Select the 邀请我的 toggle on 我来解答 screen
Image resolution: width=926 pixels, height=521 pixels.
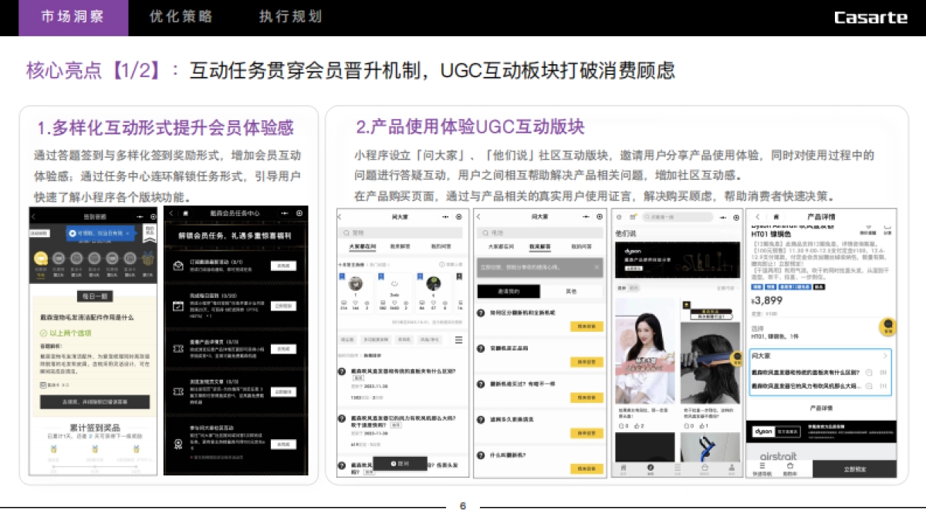click(x=509, y=291)
